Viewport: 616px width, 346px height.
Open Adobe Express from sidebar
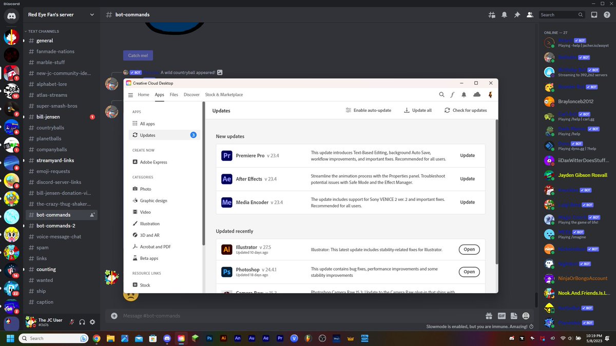click(164, 162)
